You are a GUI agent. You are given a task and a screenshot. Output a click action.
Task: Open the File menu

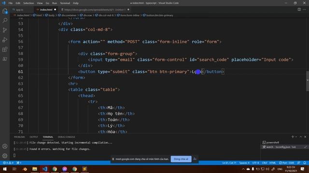[11, 3]
